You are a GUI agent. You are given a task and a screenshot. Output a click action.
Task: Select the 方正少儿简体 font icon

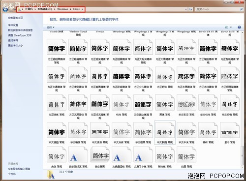[x=143, y=75]
